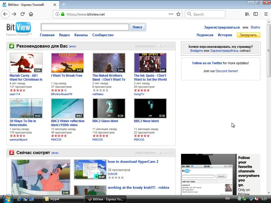Image resolution: width=271 pixels, height=203 pixels.
Task: Click 'how to download HyperCam 2' title
Action: [133, 162]
